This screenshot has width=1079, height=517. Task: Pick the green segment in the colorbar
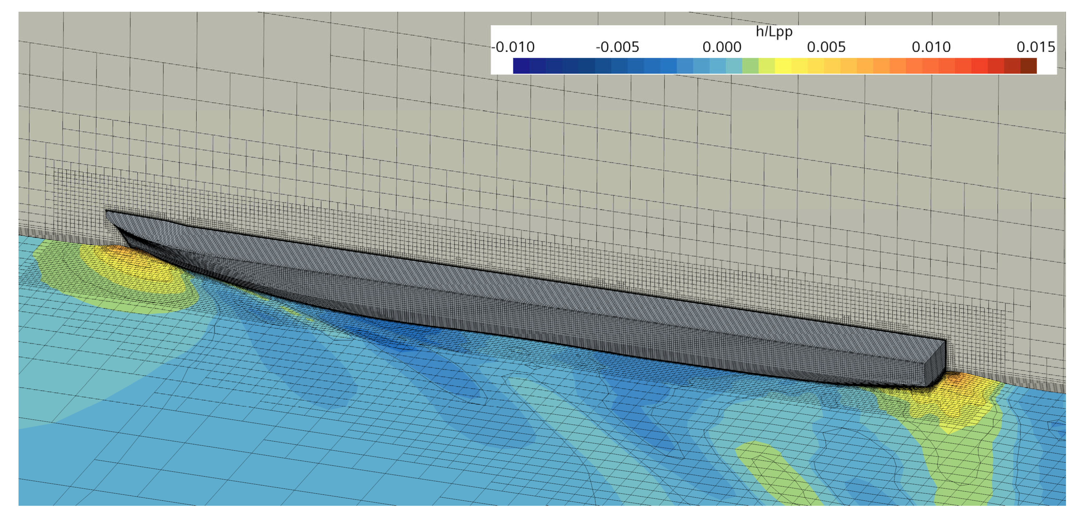750,66
